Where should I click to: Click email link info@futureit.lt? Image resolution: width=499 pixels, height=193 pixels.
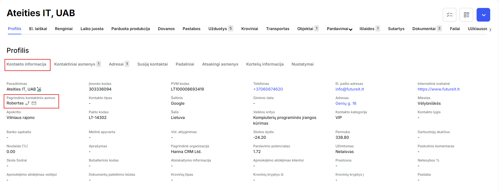[350, 89]
